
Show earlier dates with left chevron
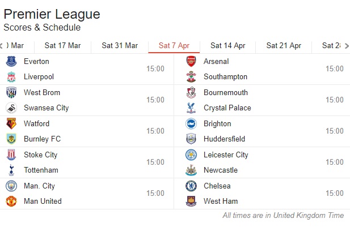pos(1,46)
